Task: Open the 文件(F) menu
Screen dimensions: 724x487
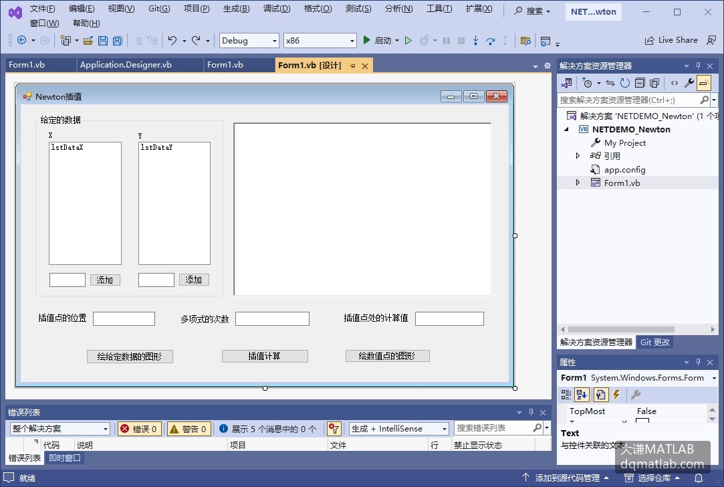Action: coord(43,8)
